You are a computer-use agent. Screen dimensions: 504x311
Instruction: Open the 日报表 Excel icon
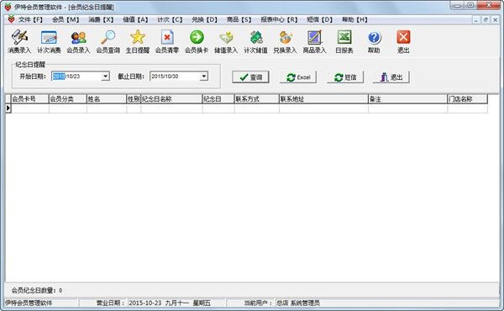click(x=344, y=41)
